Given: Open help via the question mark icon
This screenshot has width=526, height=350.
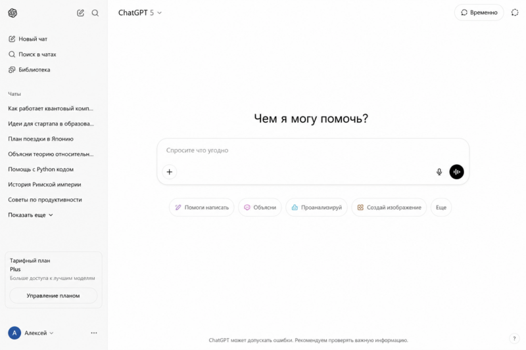Looking at the screenshot, I should [x=514, y=339].
